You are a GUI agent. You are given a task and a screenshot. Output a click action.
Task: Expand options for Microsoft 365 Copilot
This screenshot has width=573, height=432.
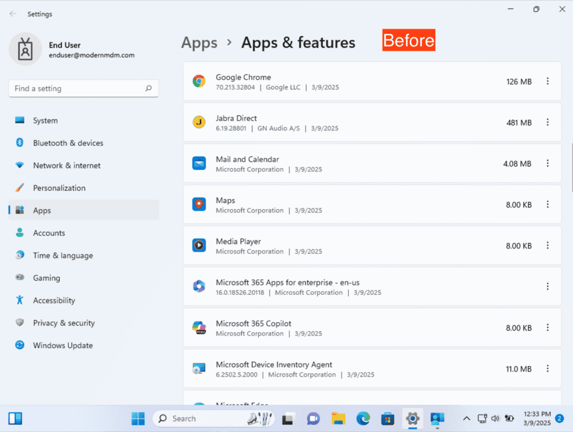click(x=547, y=328)
